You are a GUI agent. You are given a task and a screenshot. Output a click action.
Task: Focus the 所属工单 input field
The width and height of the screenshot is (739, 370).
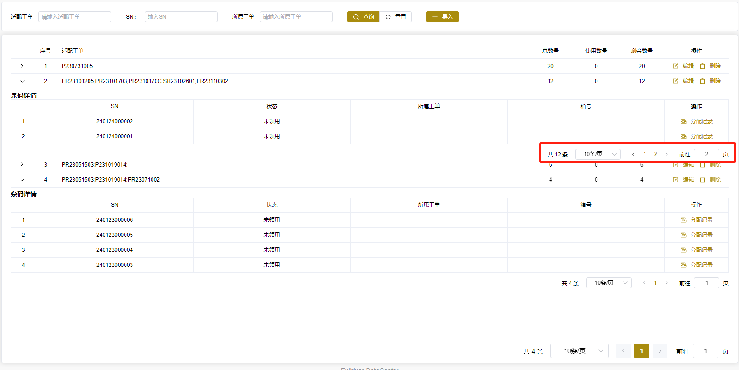click(296, 17)
